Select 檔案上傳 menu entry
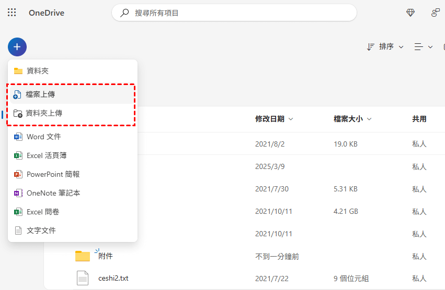 pos(73,94)
